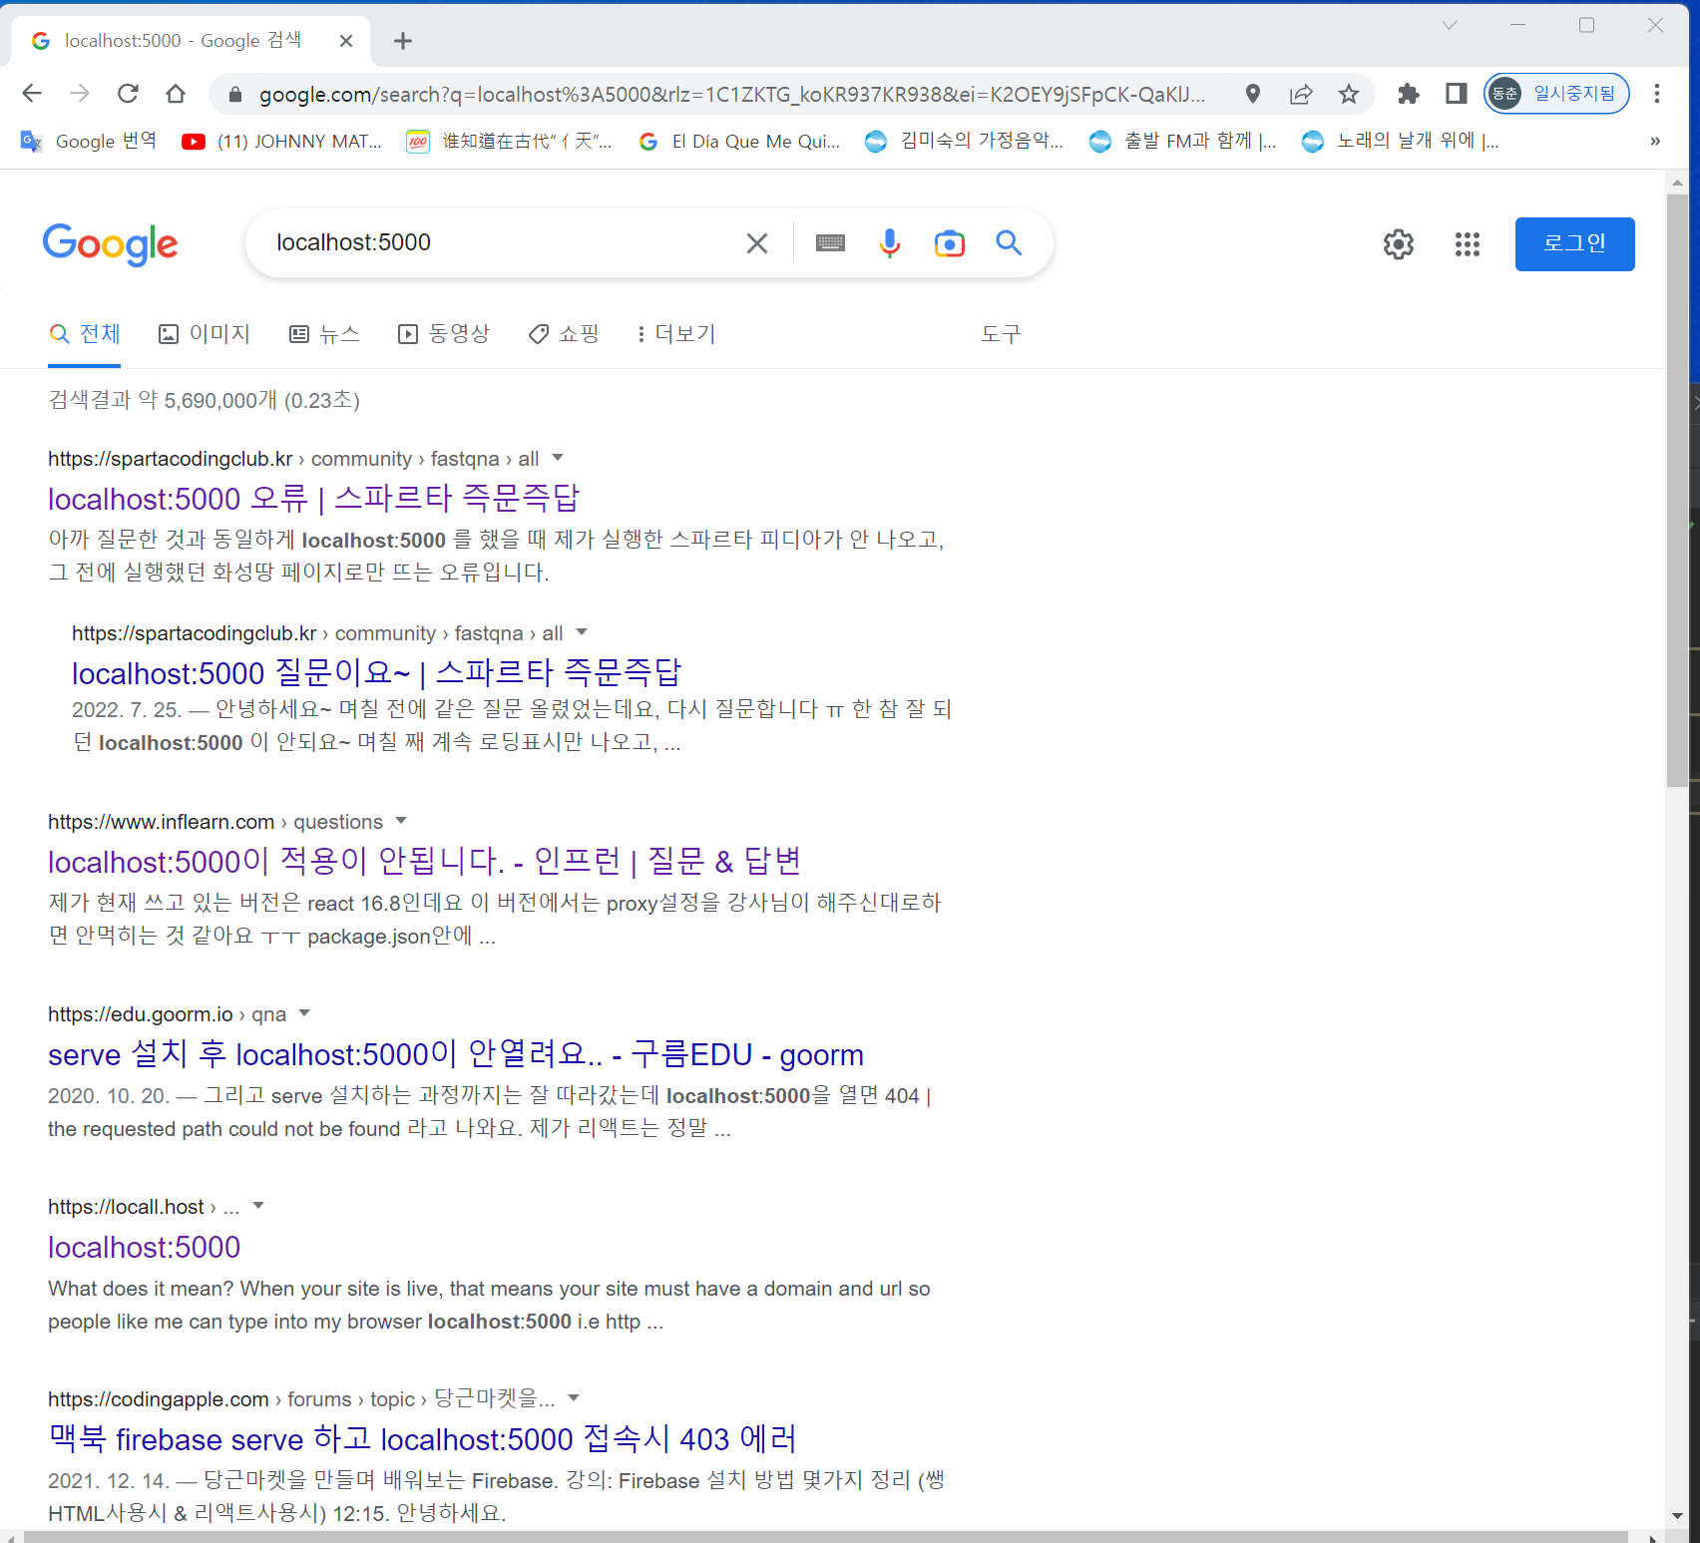Switch to the 동영상 tab
The height and width of the screenshot is (1543, 1700).
pyautogui.click(x=444, y=334)
